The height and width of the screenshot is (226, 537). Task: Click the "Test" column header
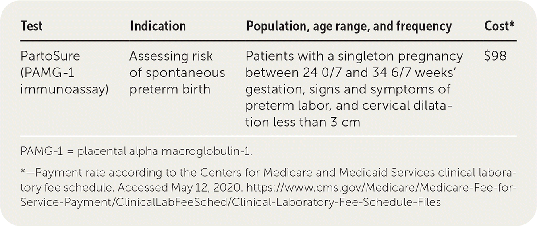point(31,26)
